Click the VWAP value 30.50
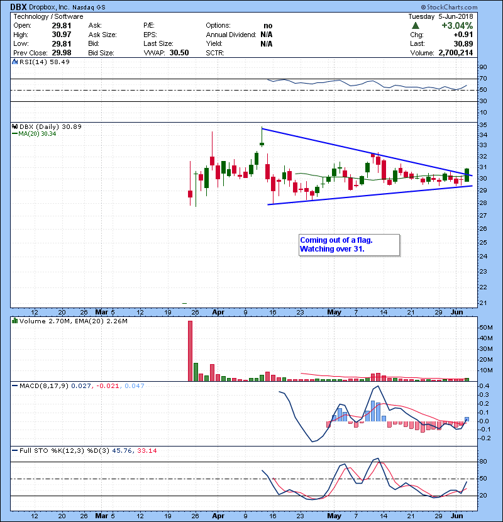The width and height of the screenshot is (503, 522). click(179, 53)
